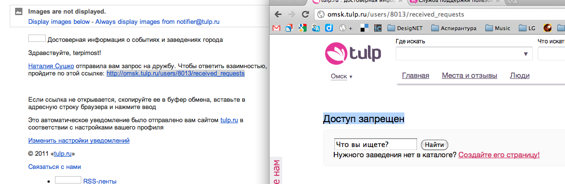Open the Google Reader bookmark icon

coord(289,28)
